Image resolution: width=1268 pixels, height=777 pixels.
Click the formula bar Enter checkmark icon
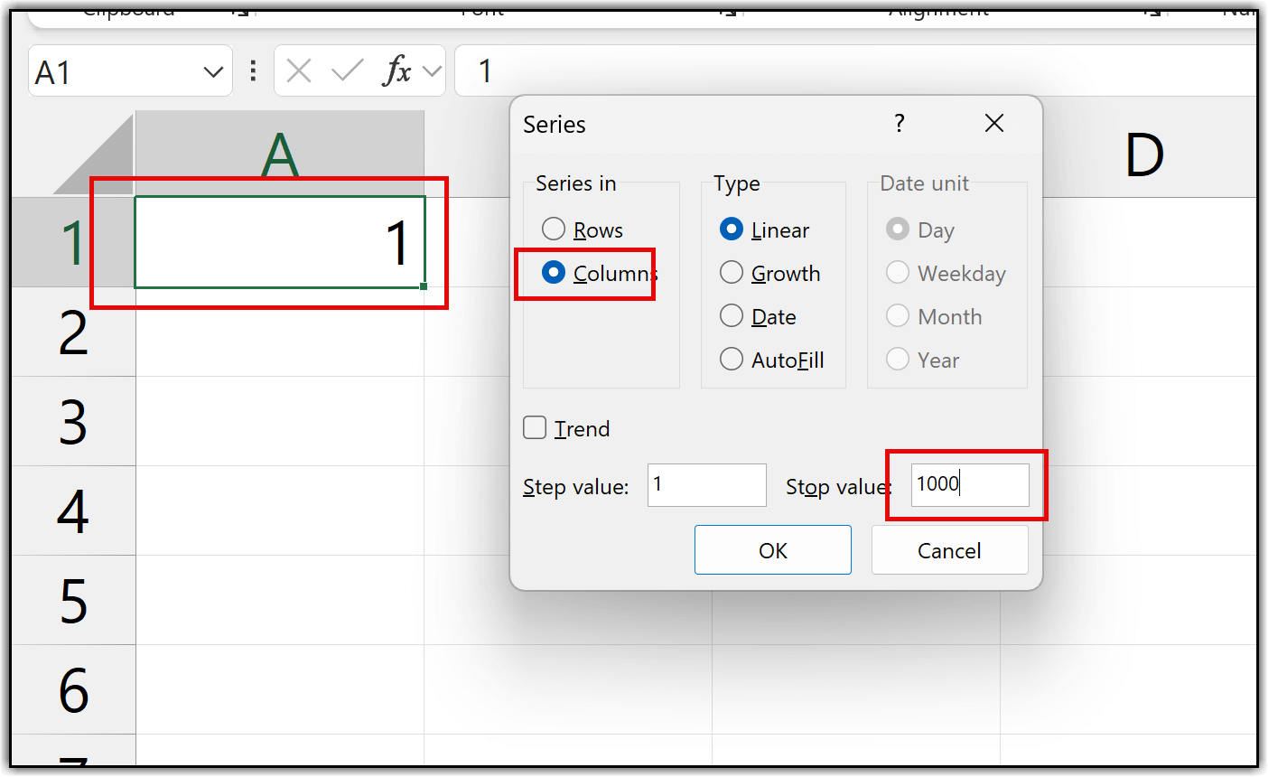[x=347, y=70]
